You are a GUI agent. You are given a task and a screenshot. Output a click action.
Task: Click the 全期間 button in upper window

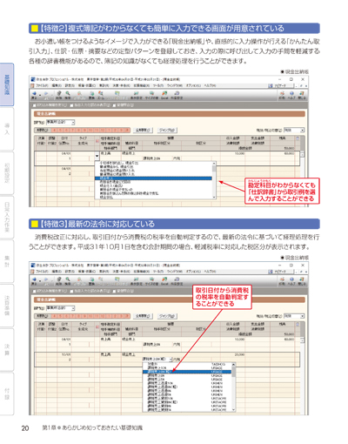(143, 131)
